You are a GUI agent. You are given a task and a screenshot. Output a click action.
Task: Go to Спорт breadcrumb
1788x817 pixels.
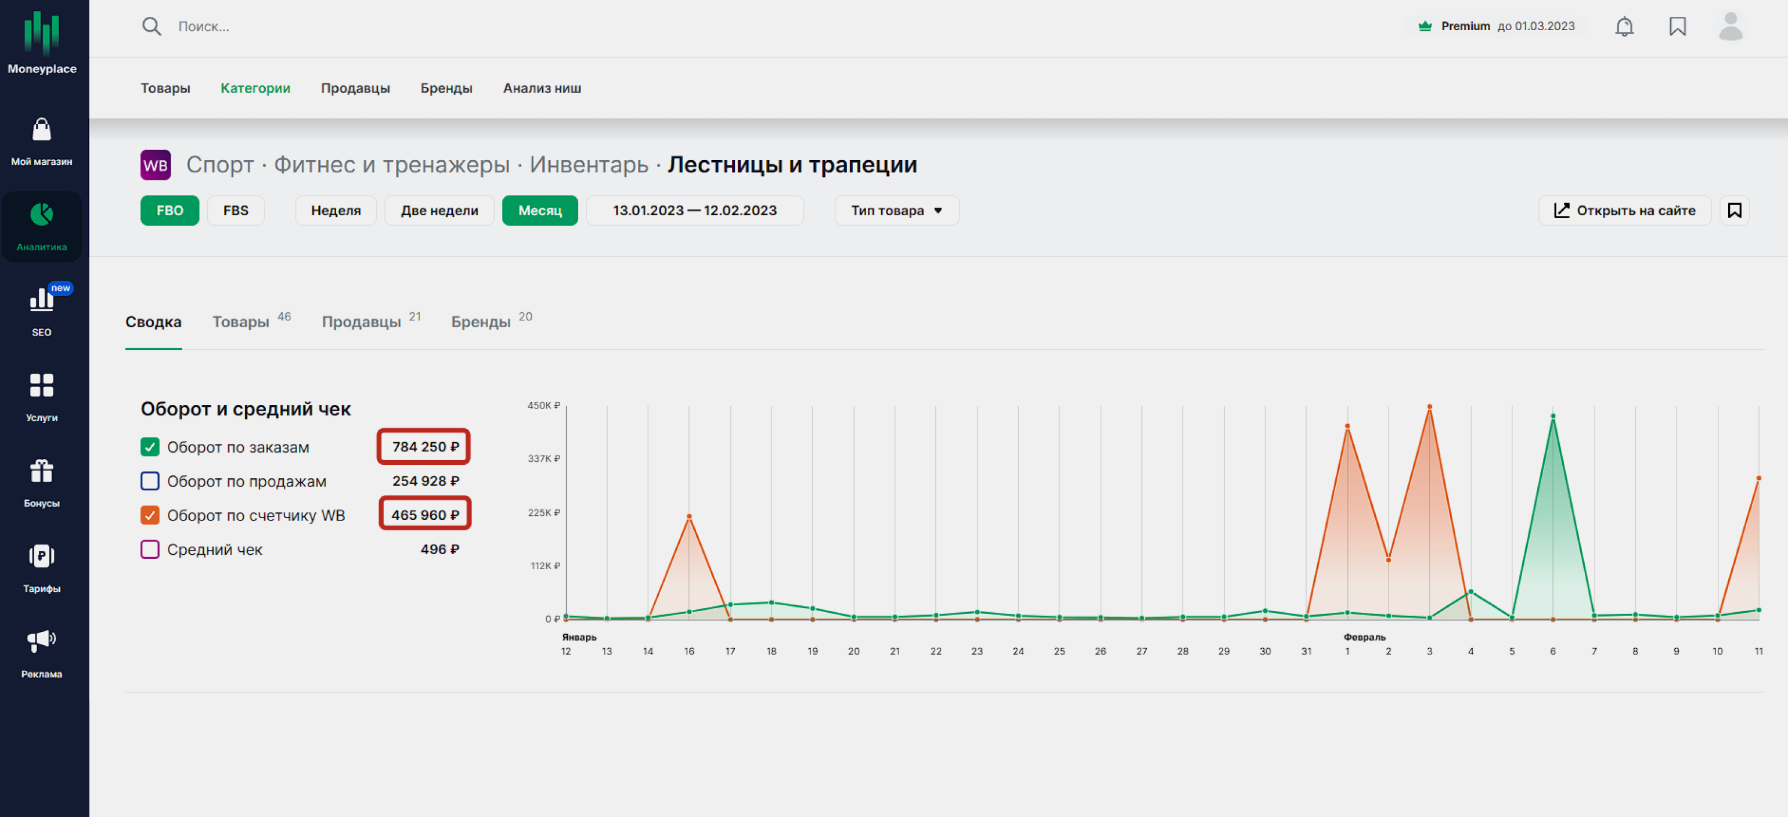pos(219,165)
